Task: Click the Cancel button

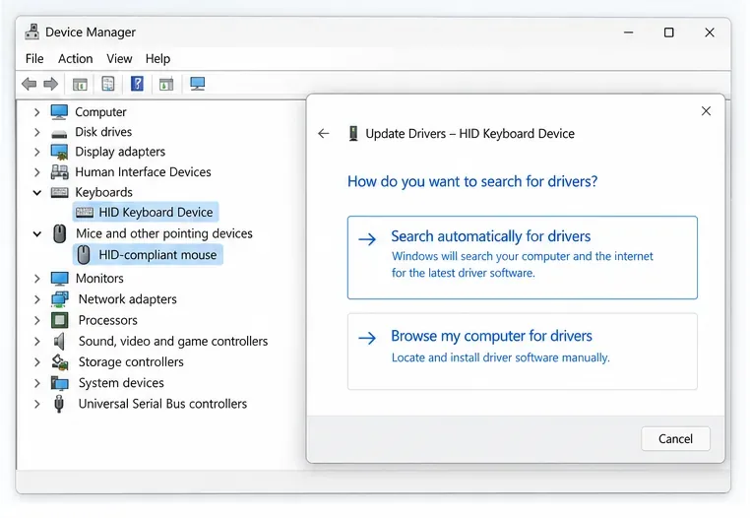Action: [x=675, y=438]
